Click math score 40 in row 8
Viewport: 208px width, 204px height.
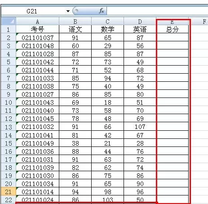pyautogui.click(x=108, y=86)
